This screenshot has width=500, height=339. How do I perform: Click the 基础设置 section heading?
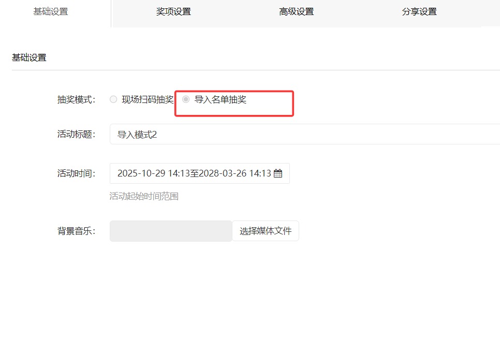click(29, 58)
